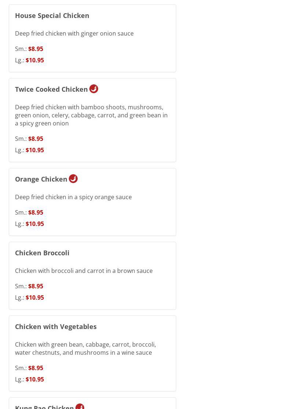Select the Orange Chicken menu title
Image resolution: width=282 pixels, height=409 pixels.
pos(41,179)
